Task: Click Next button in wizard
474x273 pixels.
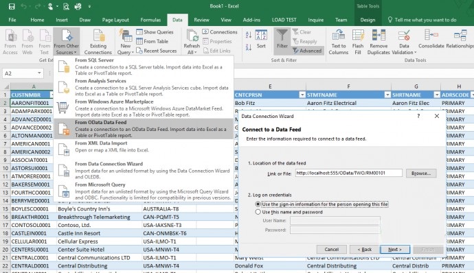Action: (395, 249)
